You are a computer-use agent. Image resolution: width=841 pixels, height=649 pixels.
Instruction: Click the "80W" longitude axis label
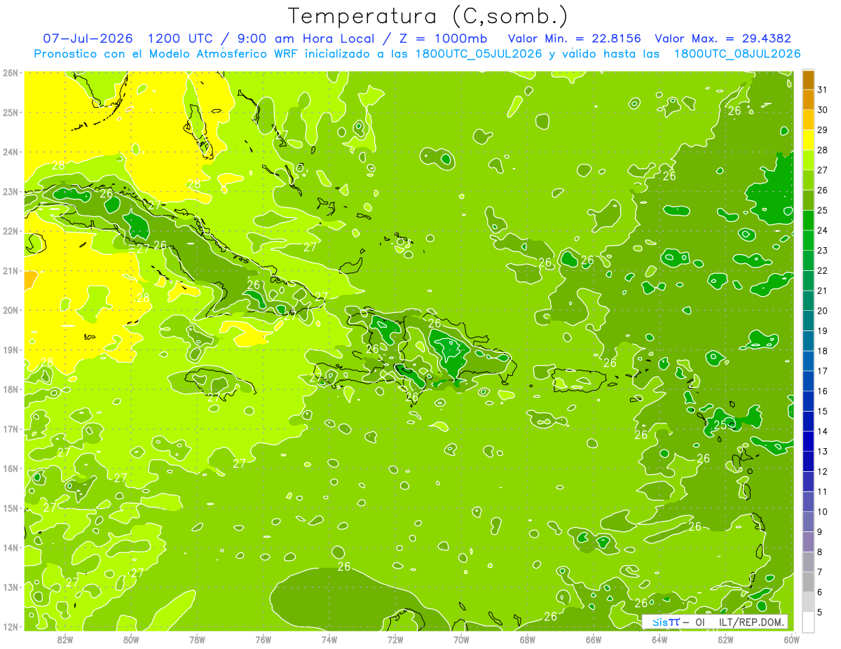131,639
